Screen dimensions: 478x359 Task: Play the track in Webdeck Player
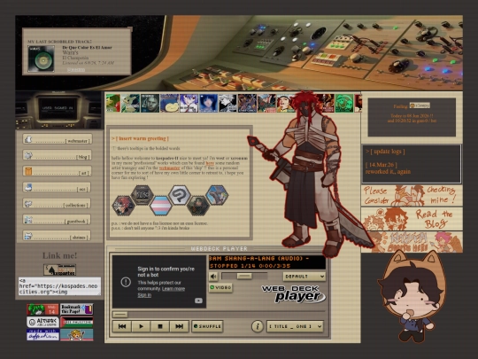pos(141,326)
